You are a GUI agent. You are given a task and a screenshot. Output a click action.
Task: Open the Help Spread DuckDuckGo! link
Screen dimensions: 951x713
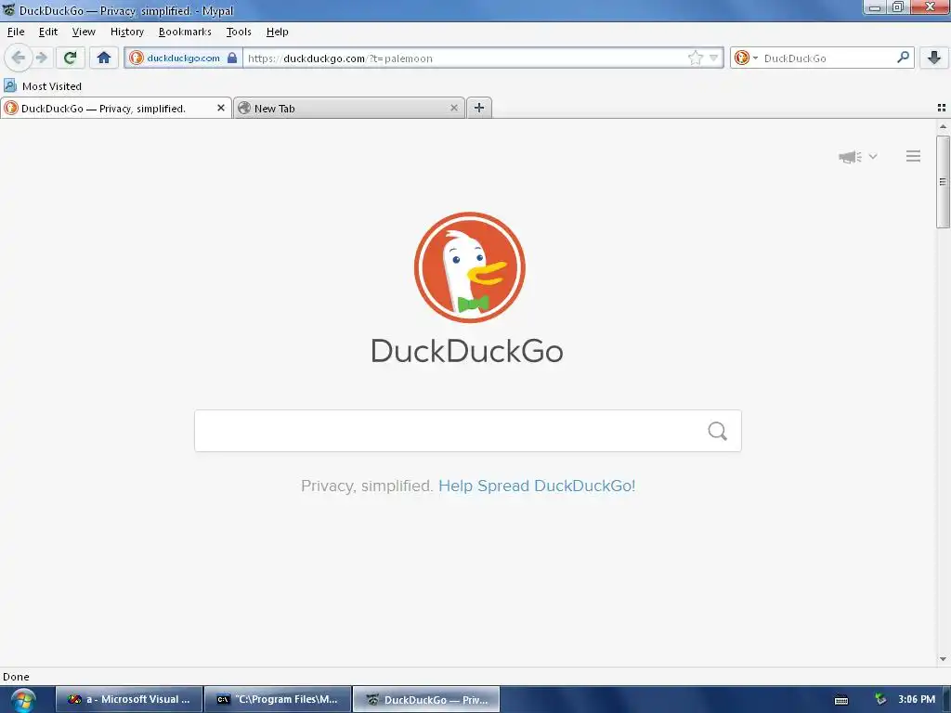[537, 486]
